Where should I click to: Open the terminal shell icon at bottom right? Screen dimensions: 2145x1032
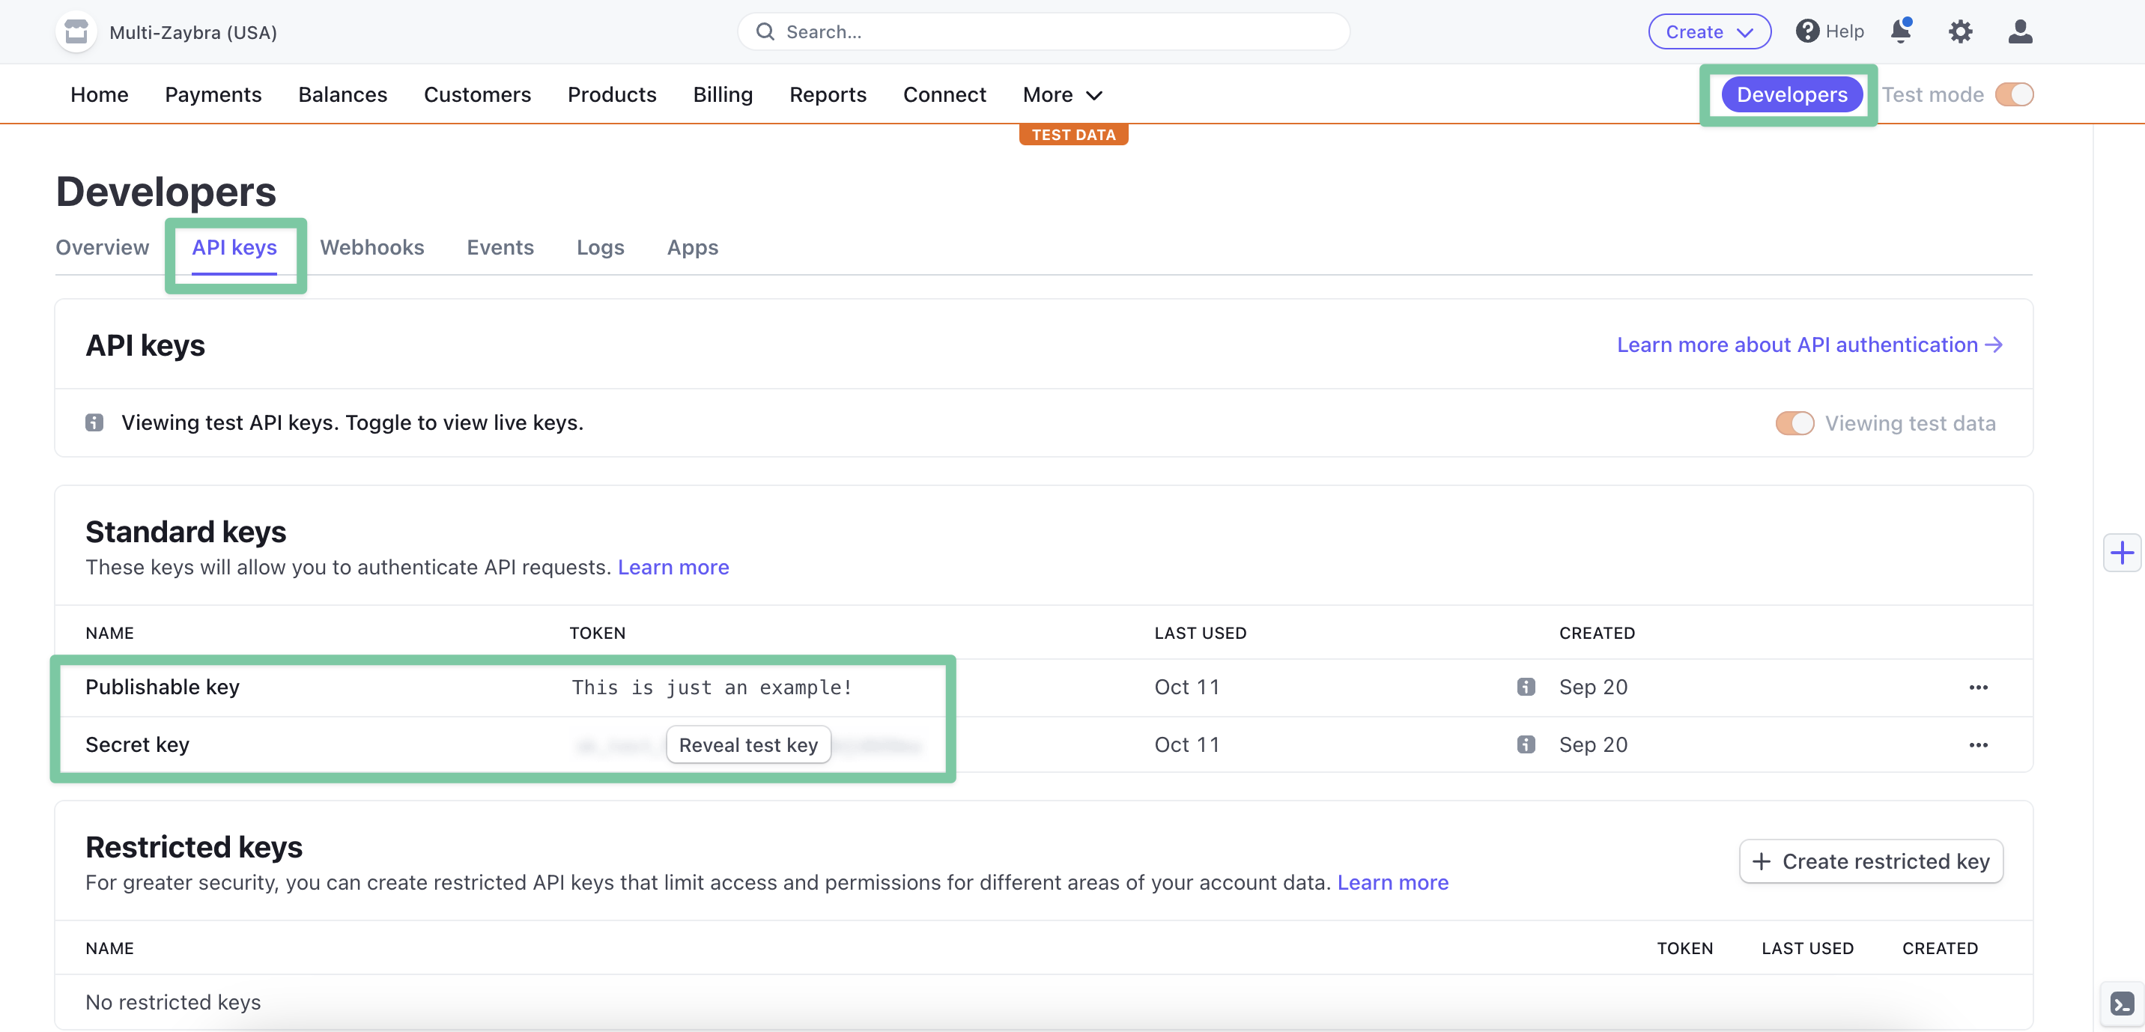click(2122, 1004)
